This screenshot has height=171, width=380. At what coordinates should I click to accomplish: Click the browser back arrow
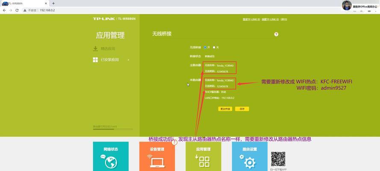(4, 10)
